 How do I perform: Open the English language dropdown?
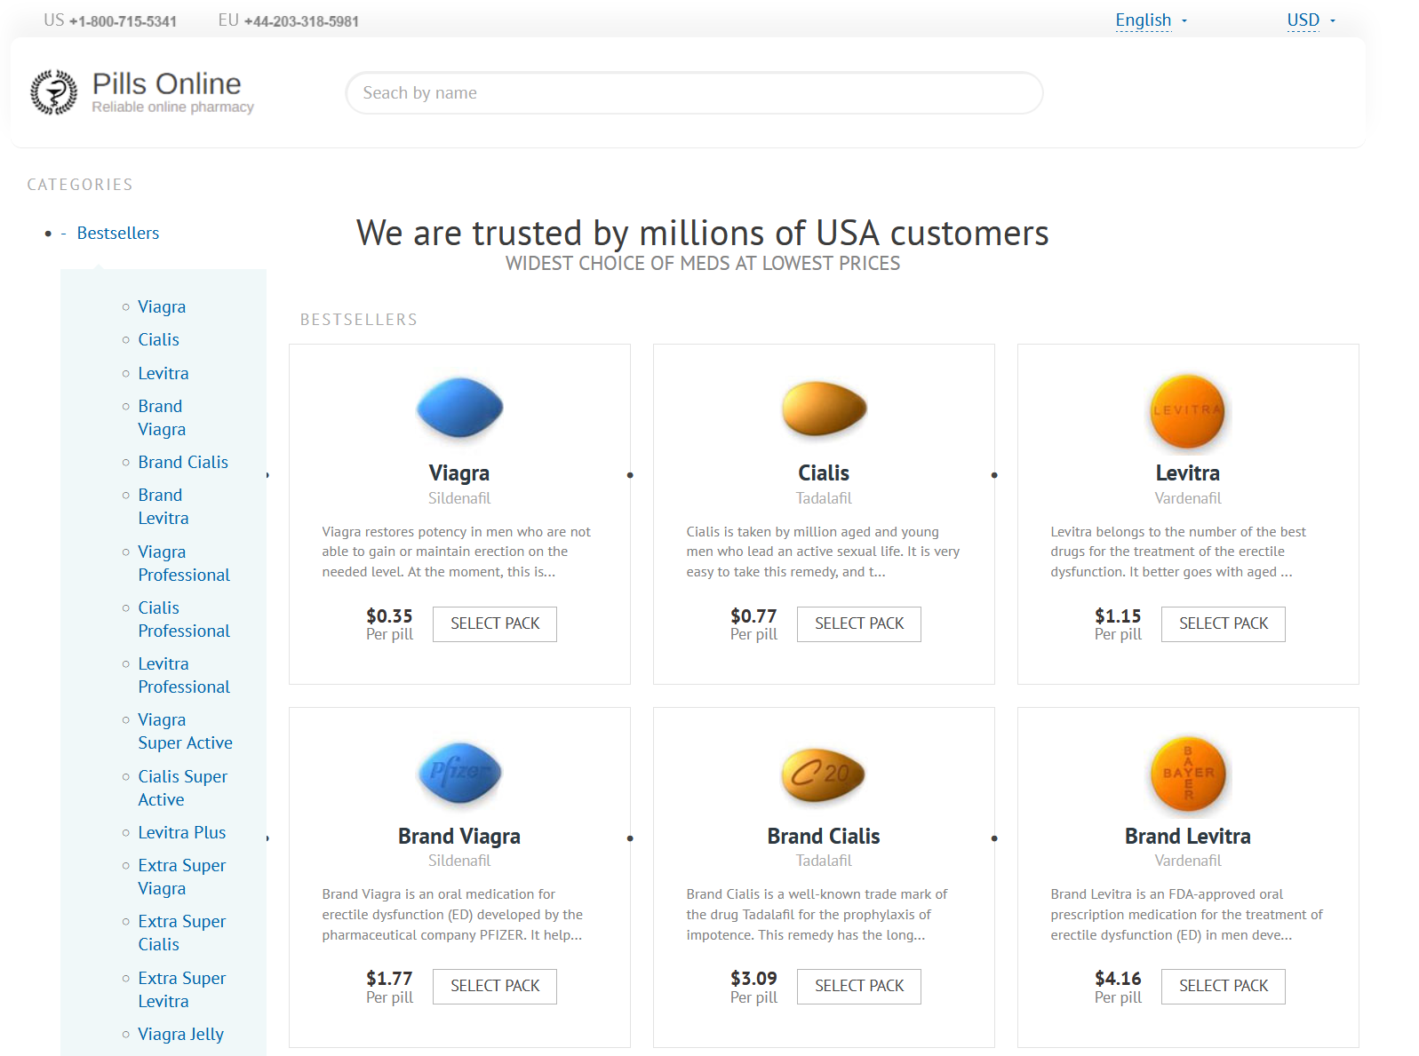point(1151,20)
